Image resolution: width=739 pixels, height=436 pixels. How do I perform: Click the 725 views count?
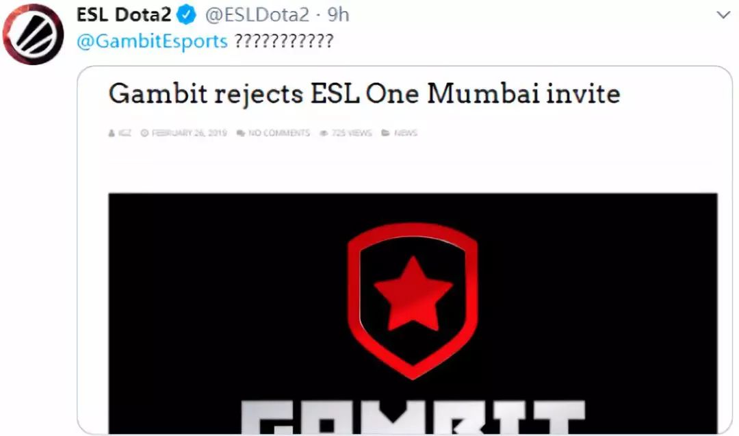tap(352, 133)
